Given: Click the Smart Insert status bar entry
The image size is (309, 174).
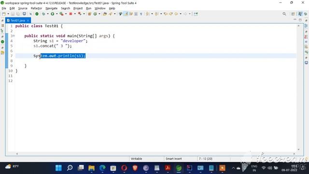Looking at the screenshot, I should pyautogui.click(x=174, y=159).
